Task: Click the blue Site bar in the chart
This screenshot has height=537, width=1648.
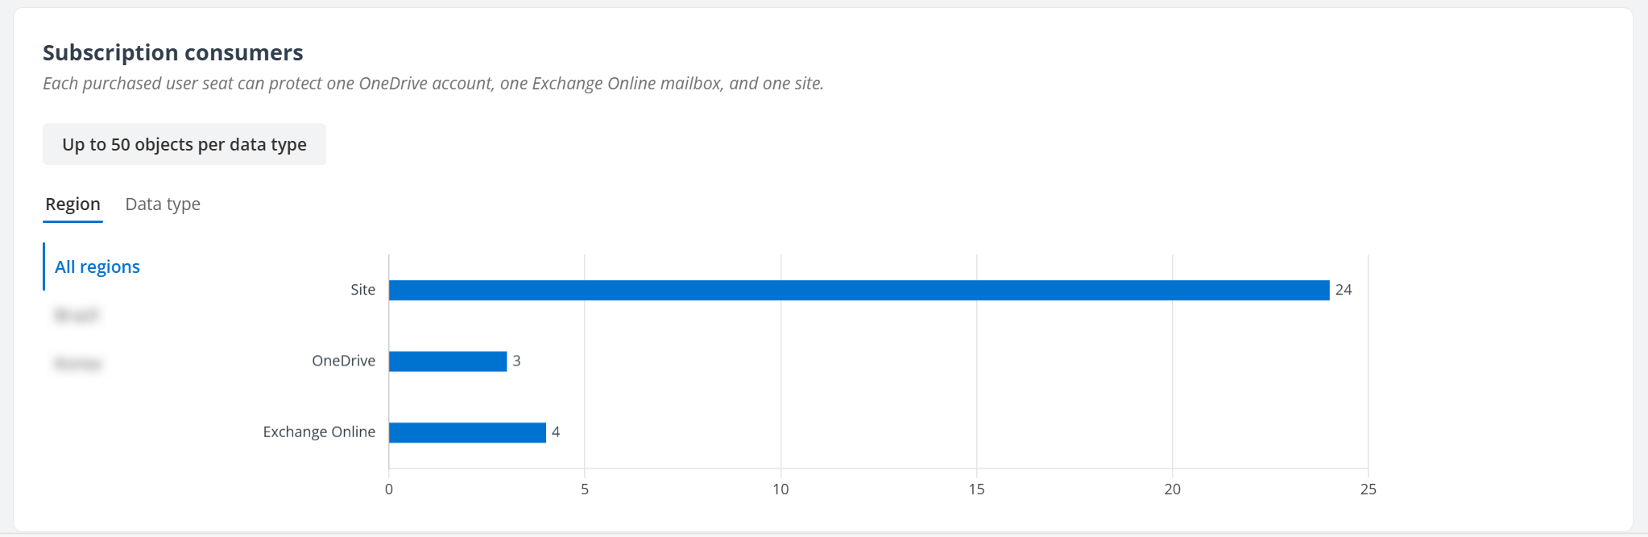Action: [859, 290]
